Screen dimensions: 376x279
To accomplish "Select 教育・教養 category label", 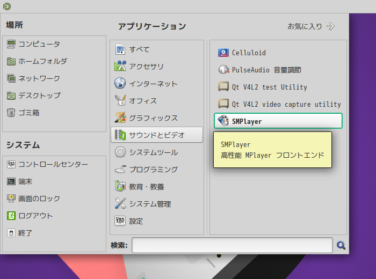I will coord(147,187).
